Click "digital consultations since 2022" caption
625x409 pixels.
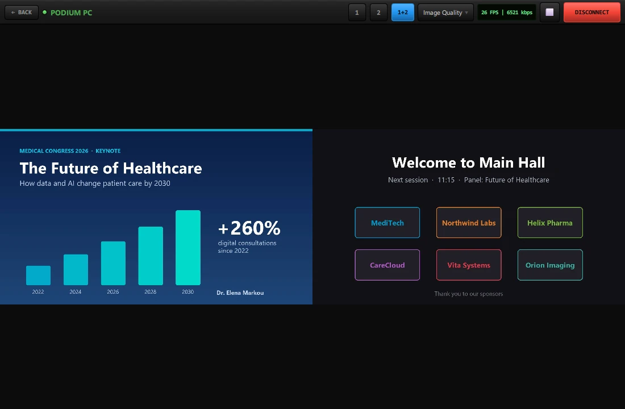coord(247,247)
